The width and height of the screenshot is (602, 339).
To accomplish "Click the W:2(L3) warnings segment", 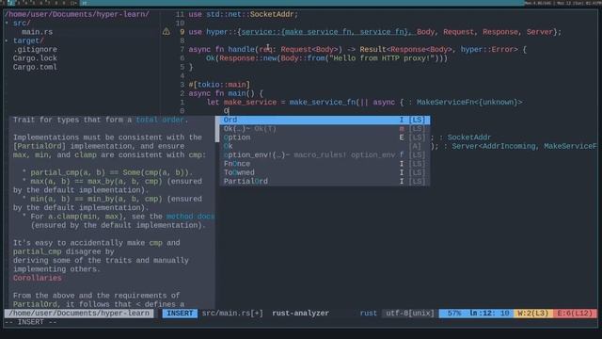I will tap(533, 314).
